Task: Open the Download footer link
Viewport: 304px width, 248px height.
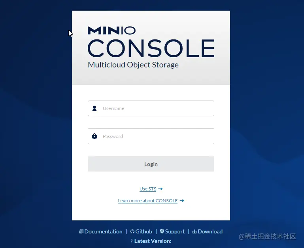Action: click(210, 231)
